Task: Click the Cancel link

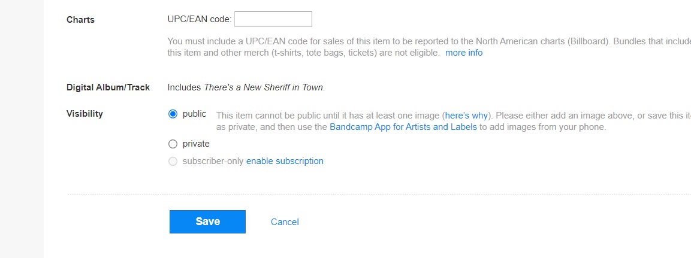Action: (285, 222)
